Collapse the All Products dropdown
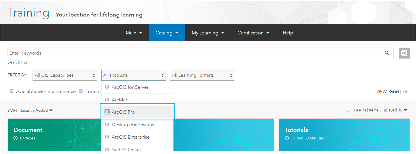Image resolution: width=416 pixels, height=154 pixels. [134, 75]
